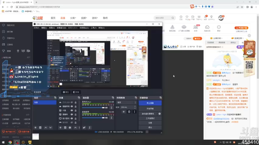
Task: Open transition properties three-dot menu
Action: click(x=134, y=112)
